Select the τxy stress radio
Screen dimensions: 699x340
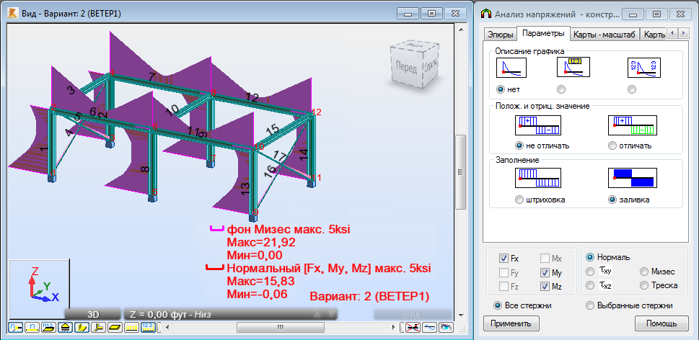click(590, 272)
